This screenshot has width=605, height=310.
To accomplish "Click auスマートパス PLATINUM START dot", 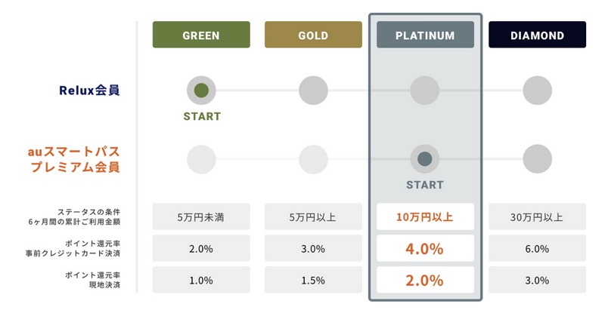I will pos(425,159).
